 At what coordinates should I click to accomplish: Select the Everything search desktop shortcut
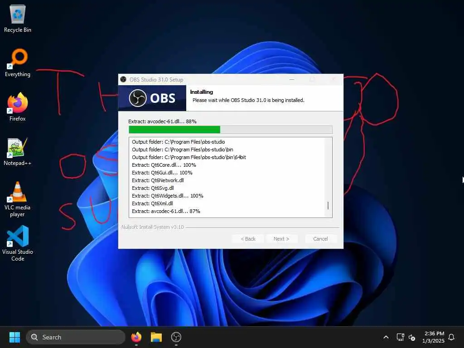click(x=18, y=63)
